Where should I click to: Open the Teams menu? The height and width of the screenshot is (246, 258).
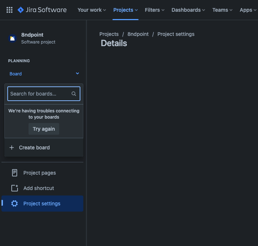click(x=222, y=10)
